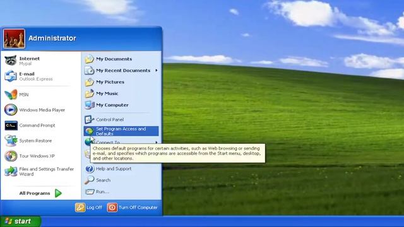
Task: Click the Administrator user name
Action: click(x=52, y=38)
